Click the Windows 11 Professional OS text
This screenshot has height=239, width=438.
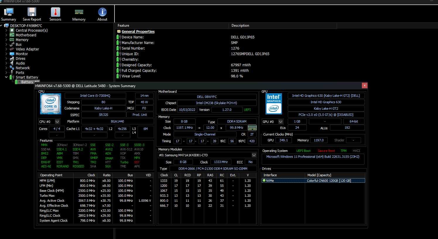[313, 157]
